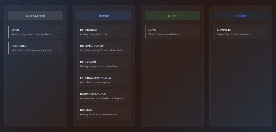This screenshot has height=132, width=276.
Task: Click the Not Started column header
Action: point(36,16)
